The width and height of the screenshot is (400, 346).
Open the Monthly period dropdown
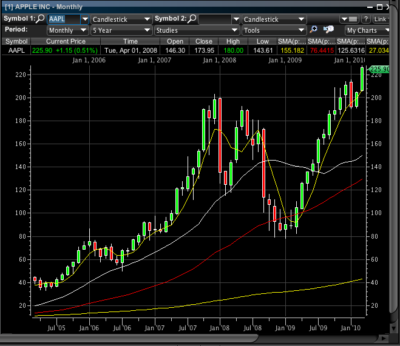click(67, 30)
